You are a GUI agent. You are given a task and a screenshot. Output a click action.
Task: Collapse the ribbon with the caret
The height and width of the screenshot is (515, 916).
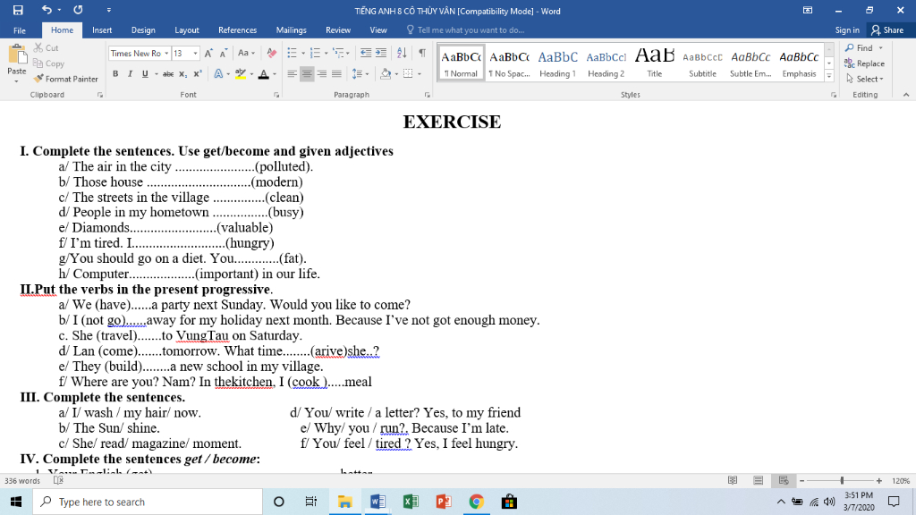point(906,95)
